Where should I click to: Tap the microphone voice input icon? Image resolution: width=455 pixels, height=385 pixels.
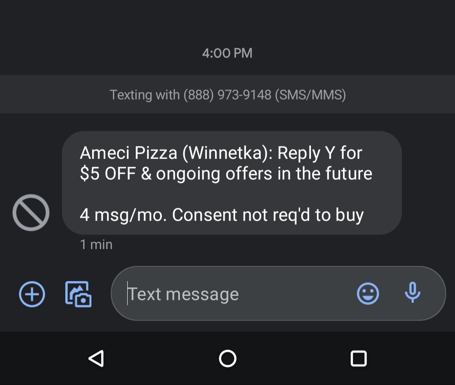tap(412, 292)
